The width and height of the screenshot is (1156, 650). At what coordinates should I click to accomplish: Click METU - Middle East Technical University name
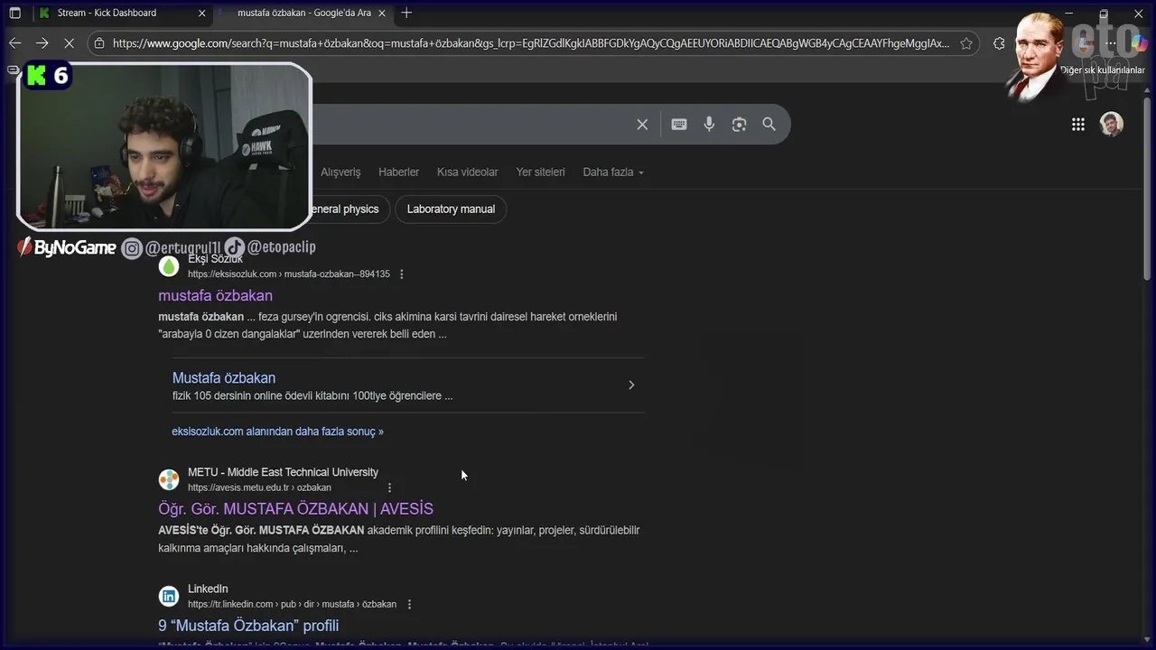[x=283, y=472]
